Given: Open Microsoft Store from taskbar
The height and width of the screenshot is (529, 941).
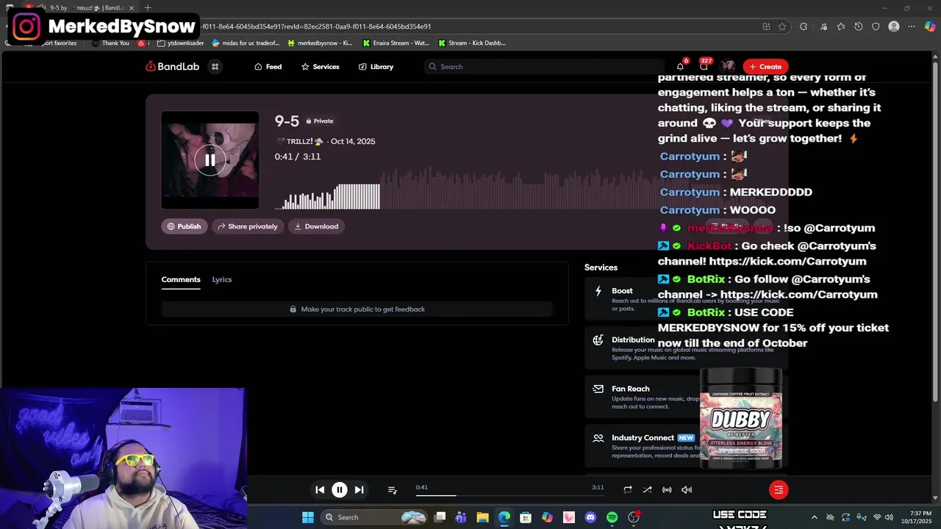Looking at the screenshot, I should click(526, 517).
